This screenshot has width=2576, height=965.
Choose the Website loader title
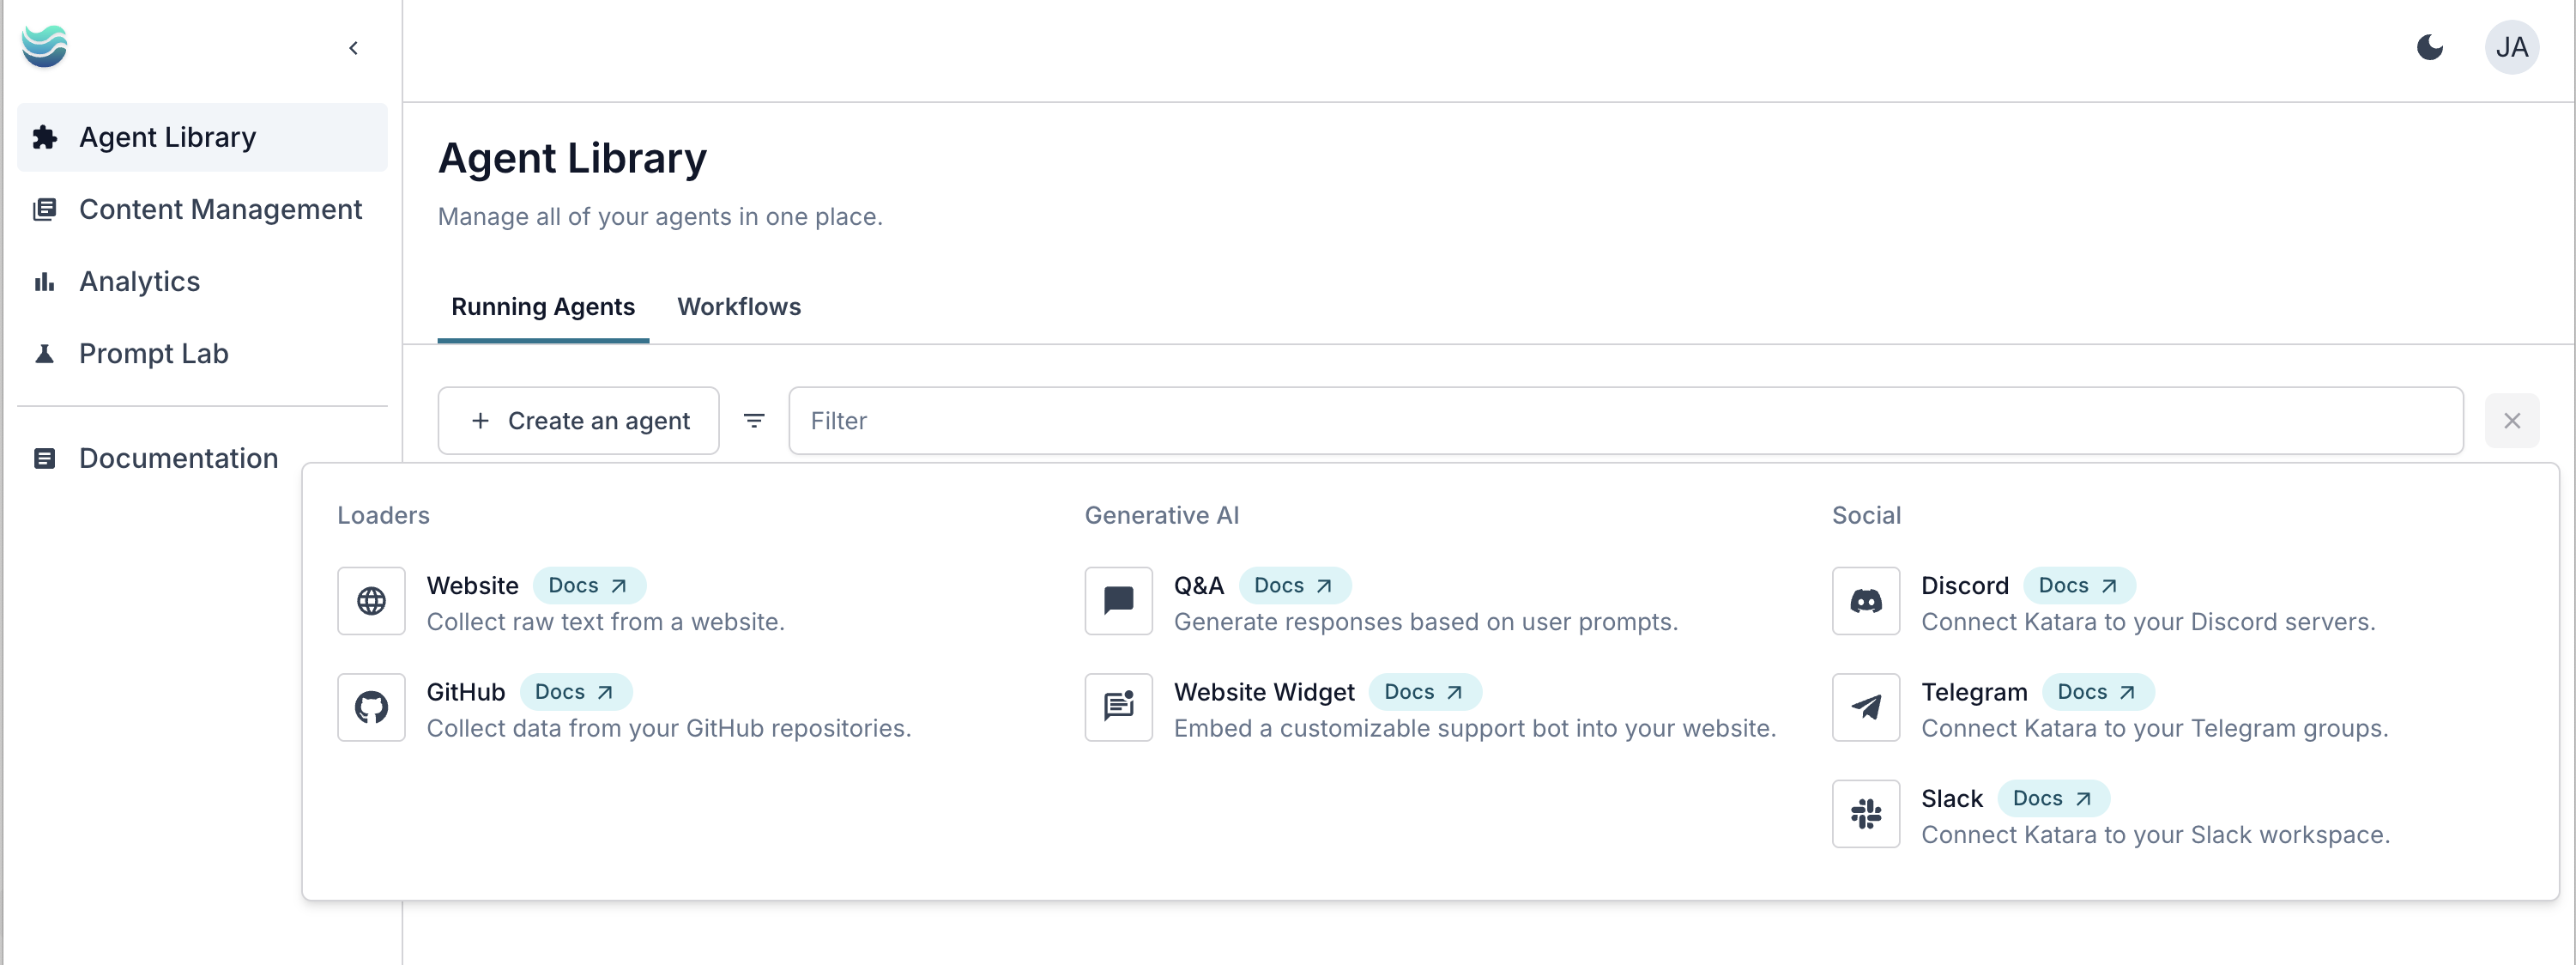pos(472,586)
